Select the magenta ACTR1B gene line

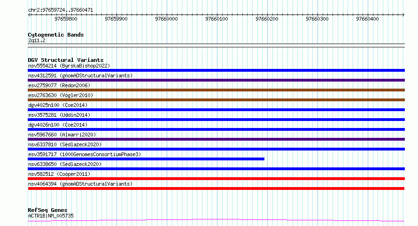tap(216, 220)
